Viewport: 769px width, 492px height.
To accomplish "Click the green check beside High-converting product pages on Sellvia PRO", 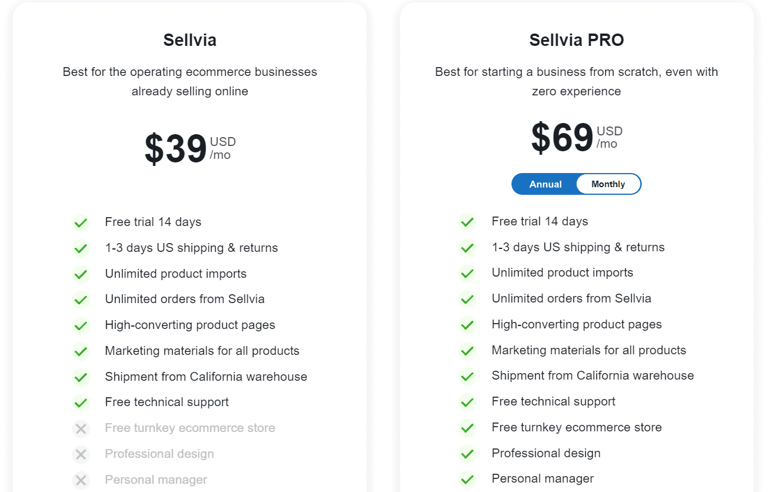I will (467, 325).
